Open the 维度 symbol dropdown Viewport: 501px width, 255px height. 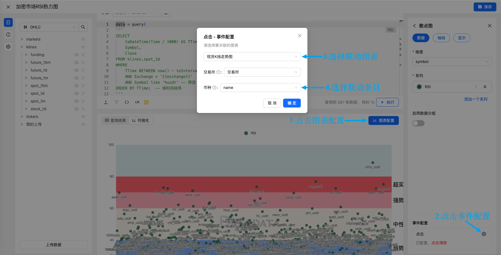click(452, 62)
